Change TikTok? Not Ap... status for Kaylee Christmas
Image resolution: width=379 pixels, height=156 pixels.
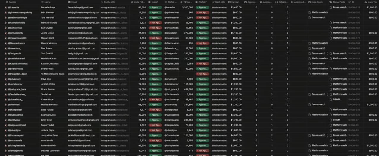(202, 63)
